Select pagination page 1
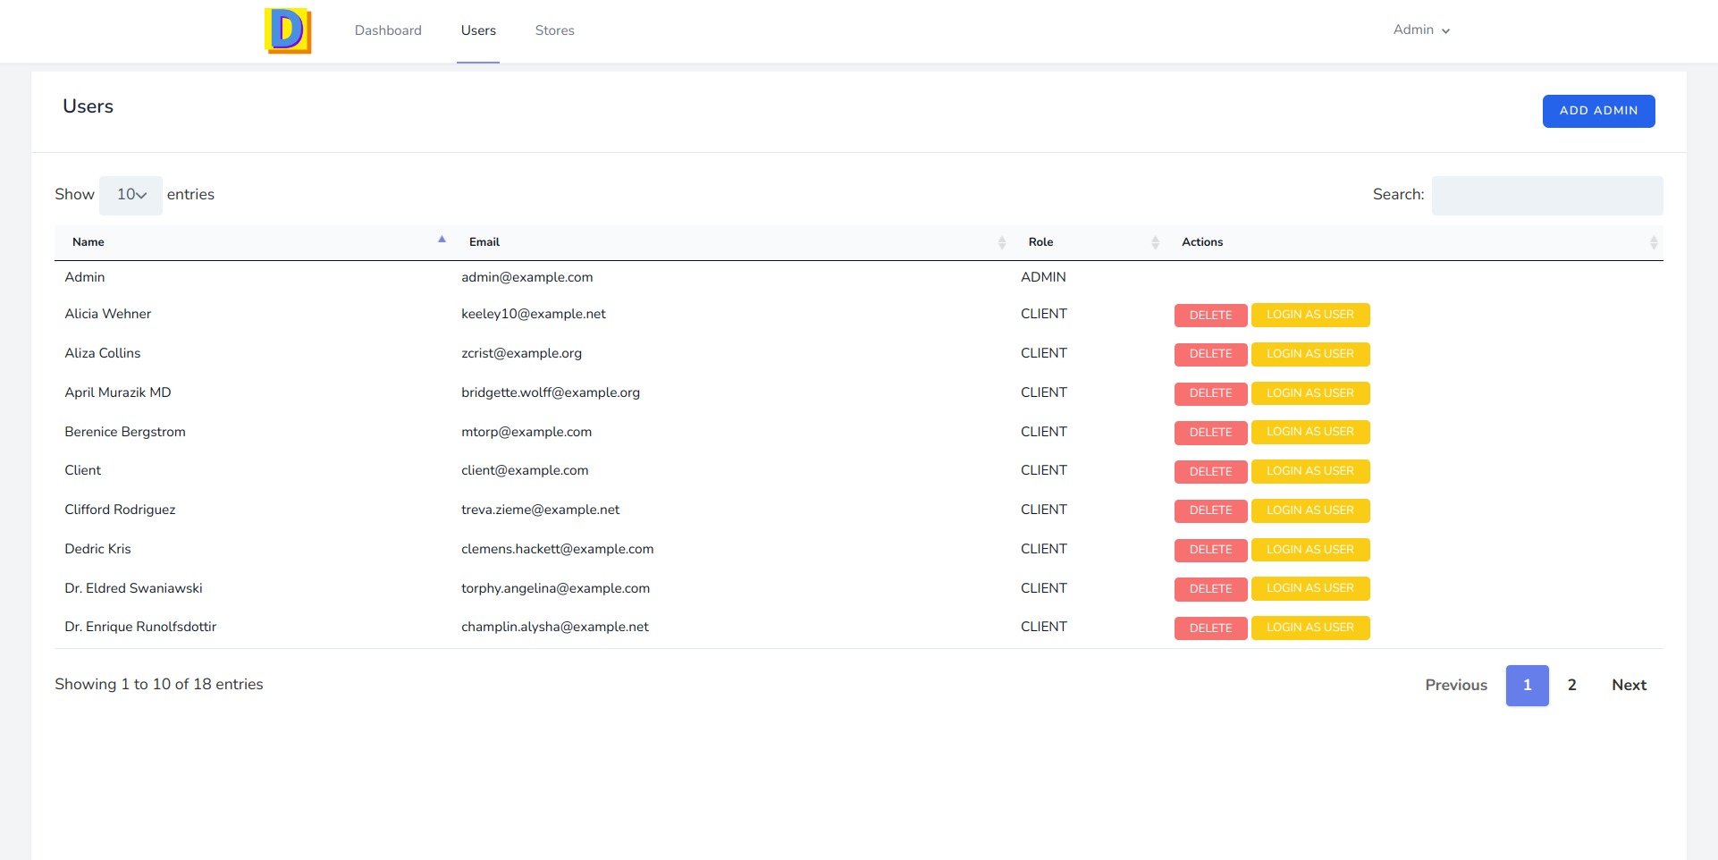This screenshot has width=1718, height=860. [1527, 685]
